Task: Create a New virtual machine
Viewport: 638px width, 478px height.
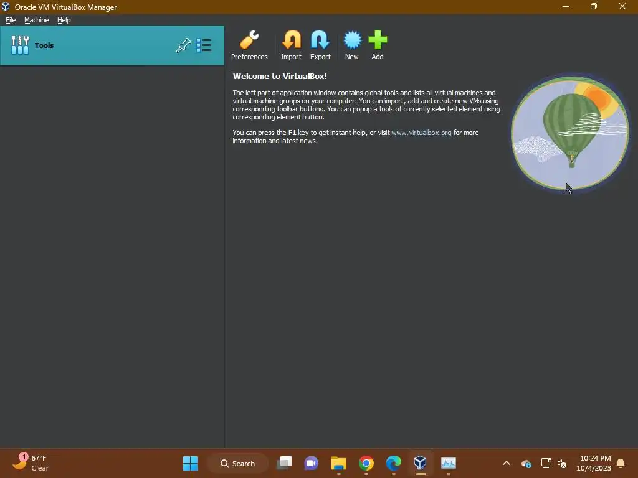Action: tap(352, 45)
